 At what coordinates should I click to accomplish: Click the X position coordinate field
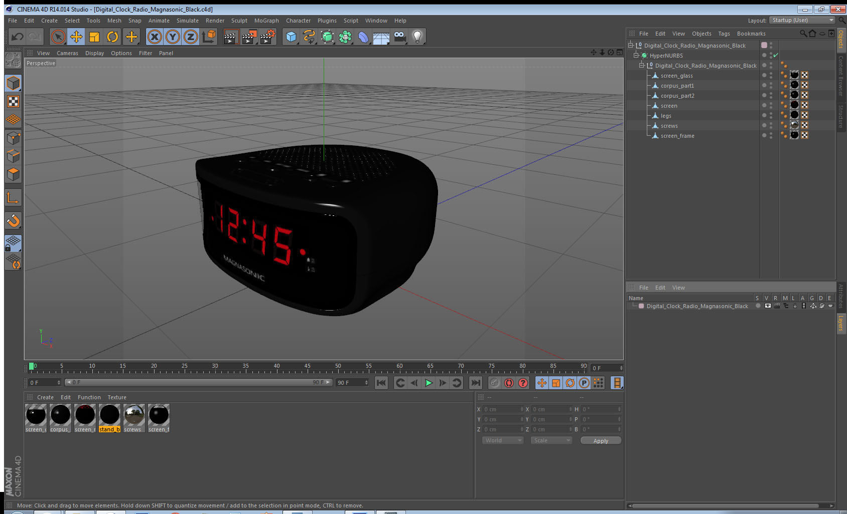click(x=503, y=409)
